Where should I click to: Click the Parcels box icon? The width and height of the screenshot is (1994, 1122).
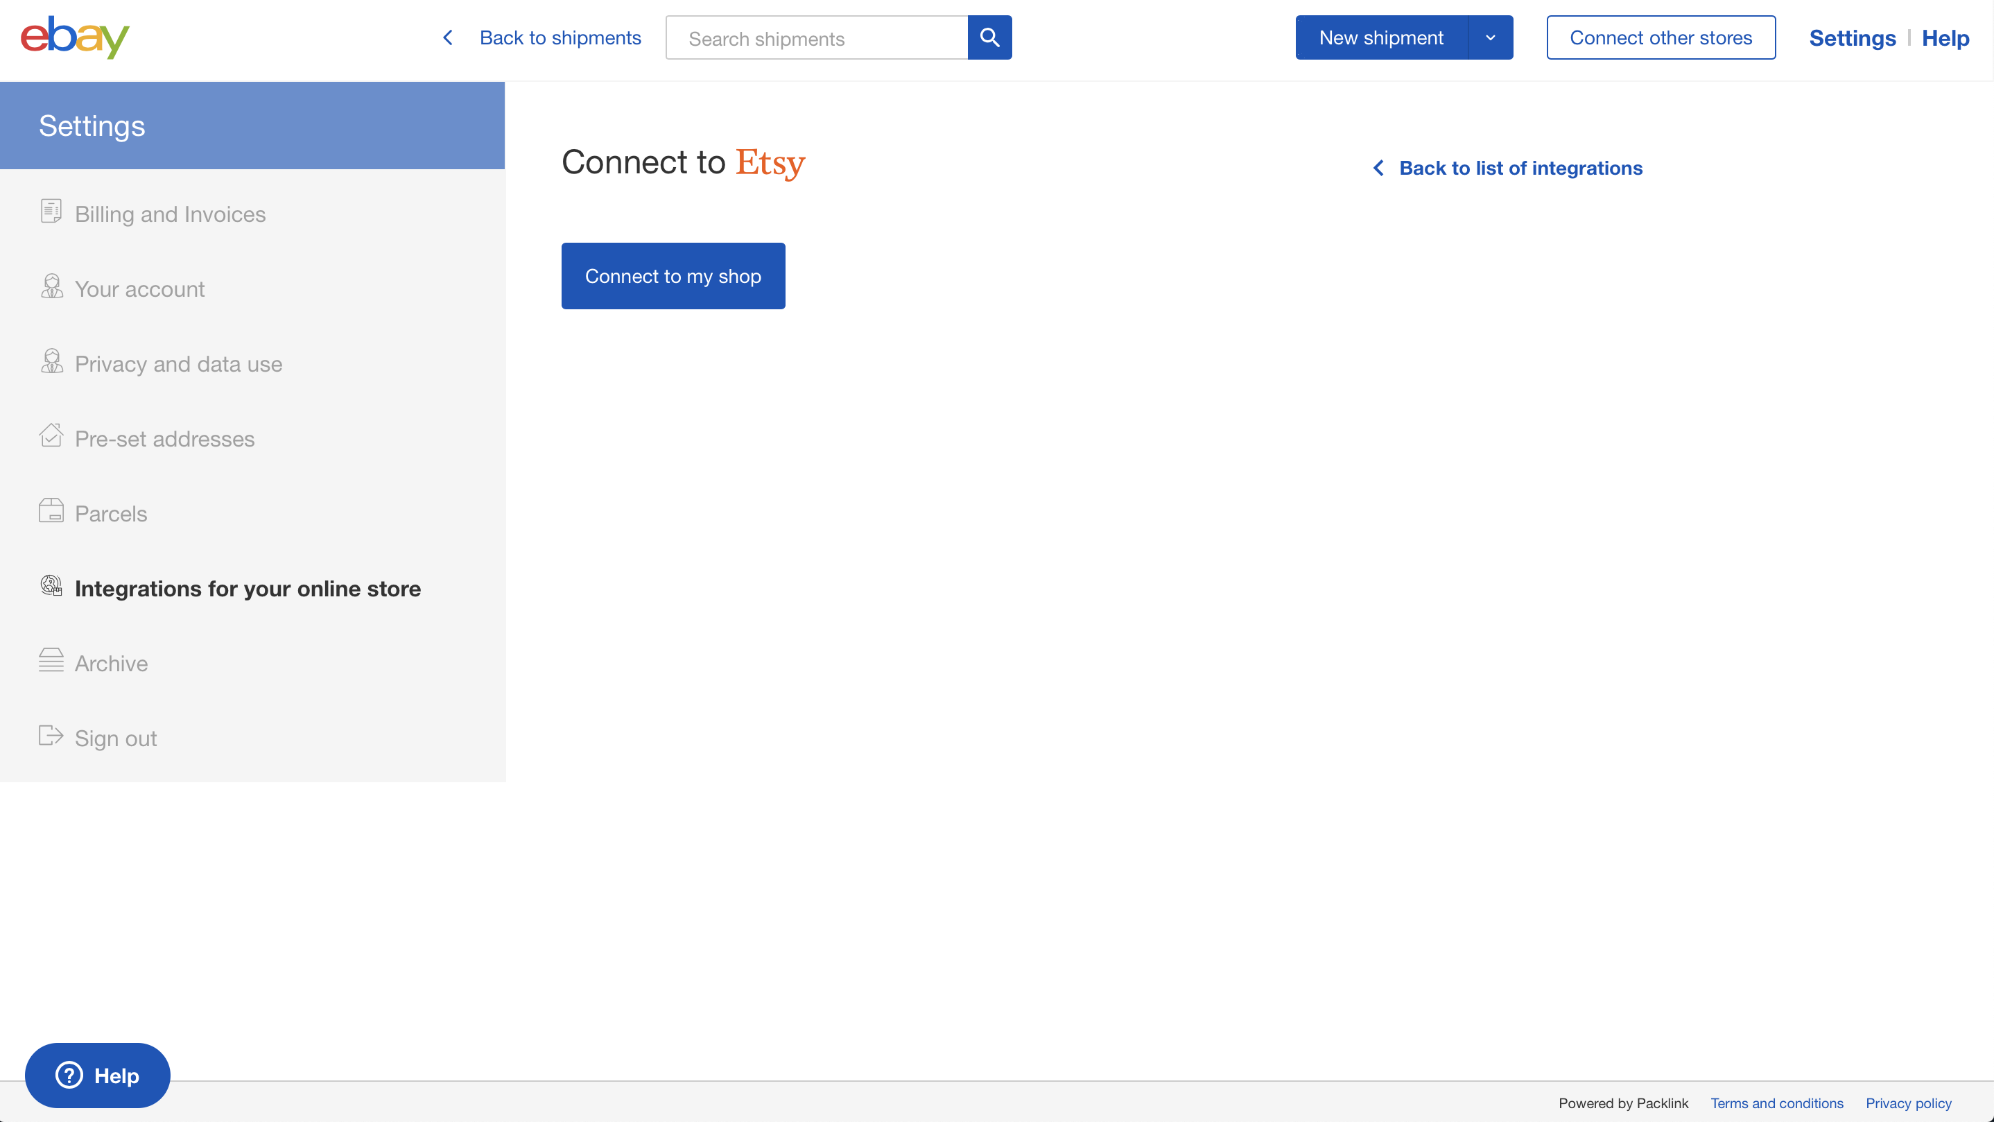[51, 511]
